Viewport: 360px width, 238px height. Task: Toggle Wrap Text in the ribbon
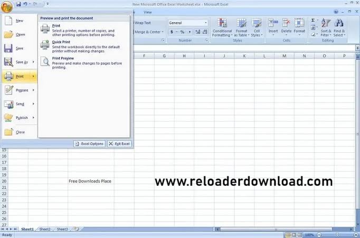pos(141,23)
